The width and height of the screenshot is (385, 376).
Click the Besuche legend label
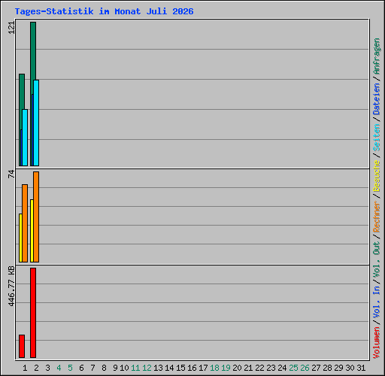377,176
